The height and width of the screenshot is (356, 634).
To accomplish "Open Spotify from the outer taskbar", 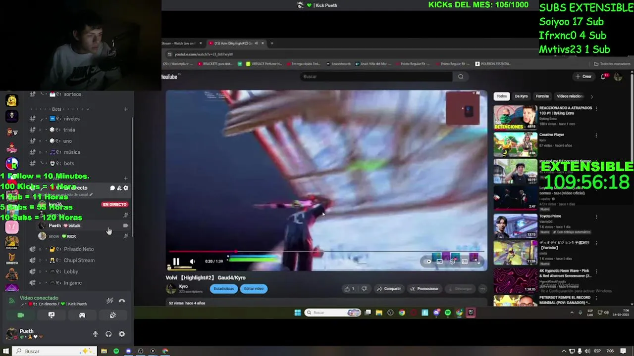I will (x=116, y=351).
